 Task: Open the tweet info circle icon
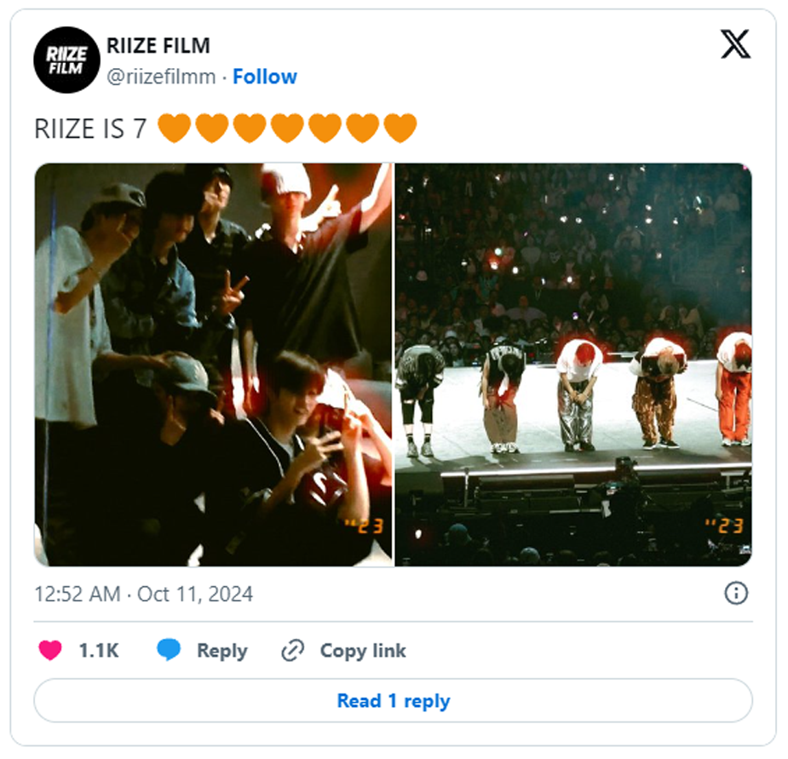(x=736, y=593)
